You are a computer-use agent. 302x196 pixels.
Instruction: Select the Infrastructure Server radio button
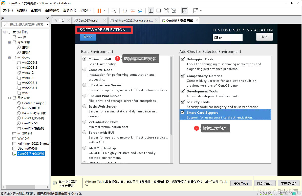(84, 85)
